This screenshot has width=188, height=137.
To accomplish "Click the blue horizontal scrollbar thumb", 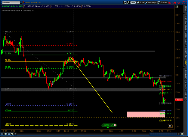I will (163, 134).
